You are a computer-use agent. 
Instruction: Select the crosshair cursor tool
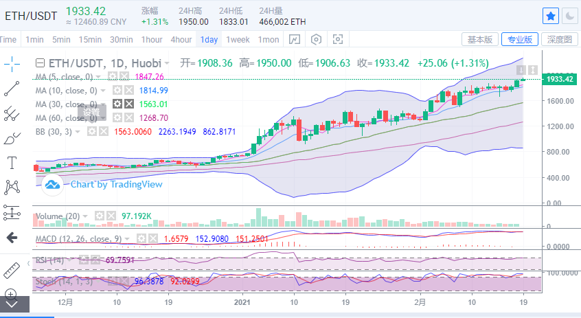pos(12,64)
